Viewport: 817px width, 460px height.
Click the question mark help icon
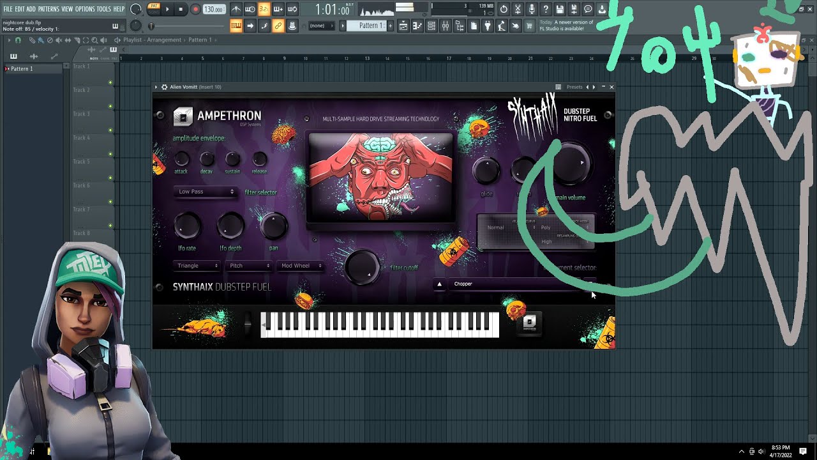[x=546, y=10]
